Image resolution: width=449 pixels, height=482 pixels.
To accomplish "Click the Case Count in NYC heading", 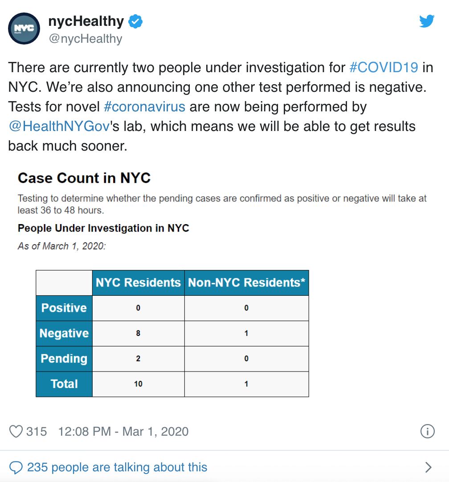I will (x=84, y=178).
